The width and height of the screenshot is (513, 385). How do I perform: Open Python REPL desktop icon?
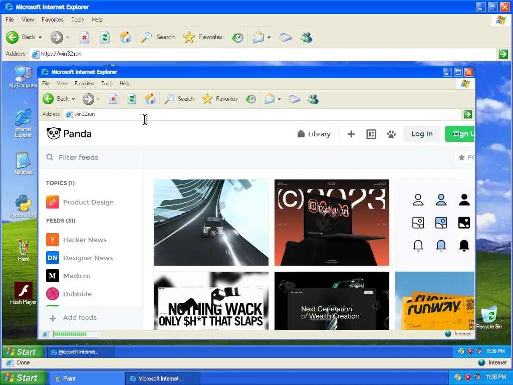tap(23, 206)
